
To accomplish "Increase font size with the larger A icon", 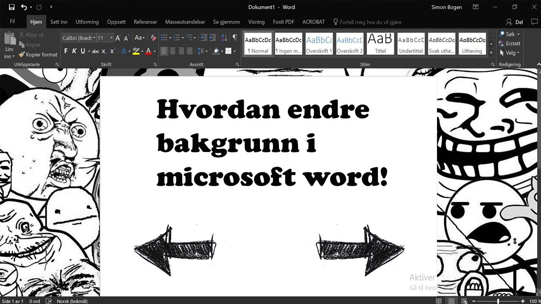I will tap(118, 38).
